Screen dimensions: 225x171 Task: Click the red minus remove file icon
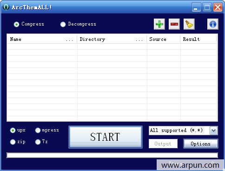[174, 24]
